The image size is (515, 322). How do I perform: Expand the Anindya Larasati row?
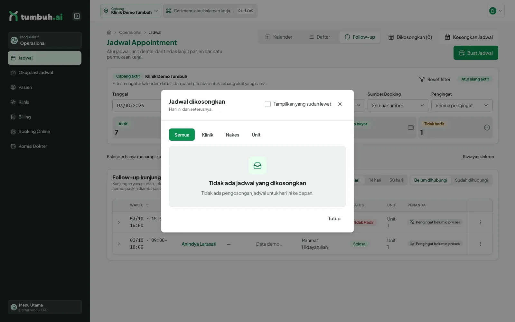coord(119,244)
